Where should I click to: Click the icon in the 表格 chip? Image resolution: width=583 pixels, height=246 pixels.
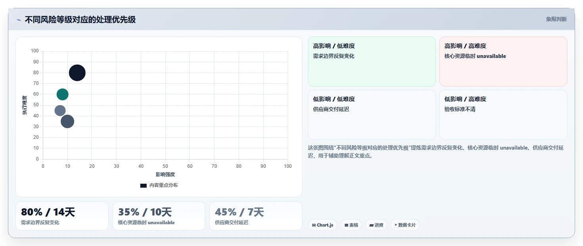pos(346,225)
